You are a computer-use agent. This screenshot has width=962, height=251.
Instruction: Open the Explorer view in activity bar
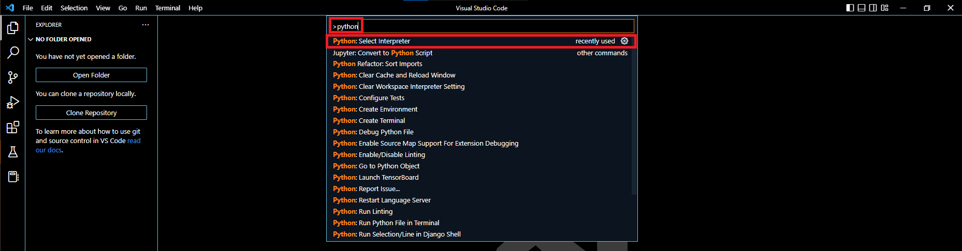point(13,27)
